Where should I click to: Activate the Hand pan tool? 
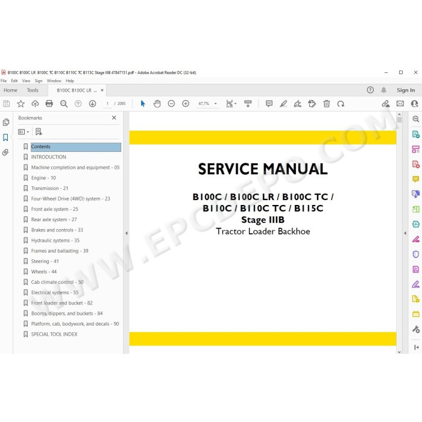point(157,104)
